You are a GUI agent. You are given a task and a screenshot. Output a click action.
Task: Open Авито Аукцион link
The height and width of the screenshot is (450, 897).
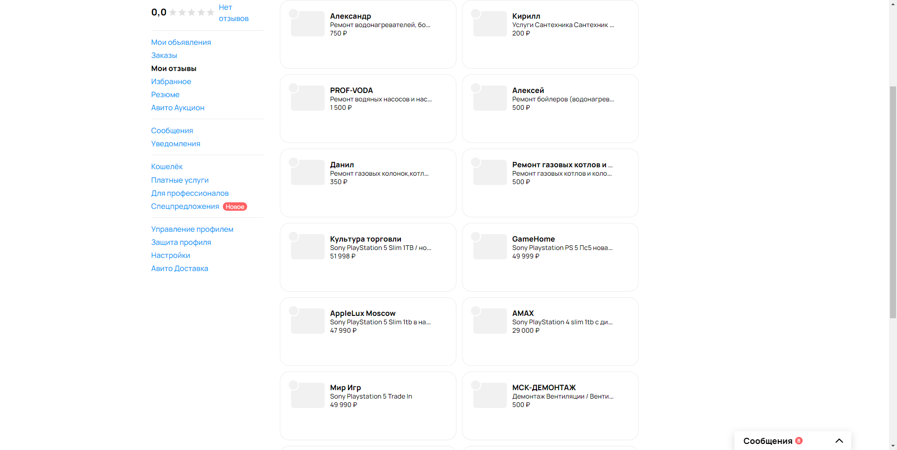[178, 107]
